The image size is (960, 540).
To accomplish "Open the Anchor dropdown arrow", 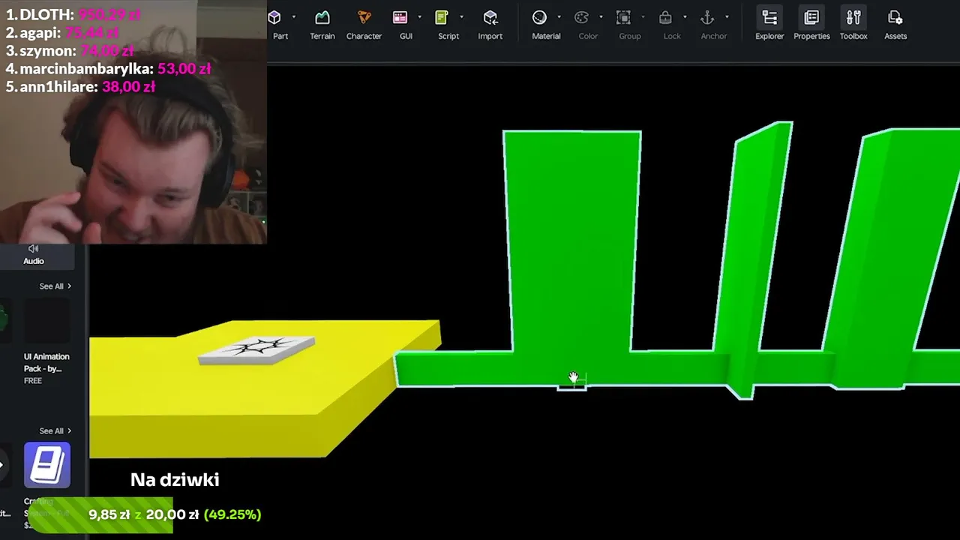I will 727,17.
